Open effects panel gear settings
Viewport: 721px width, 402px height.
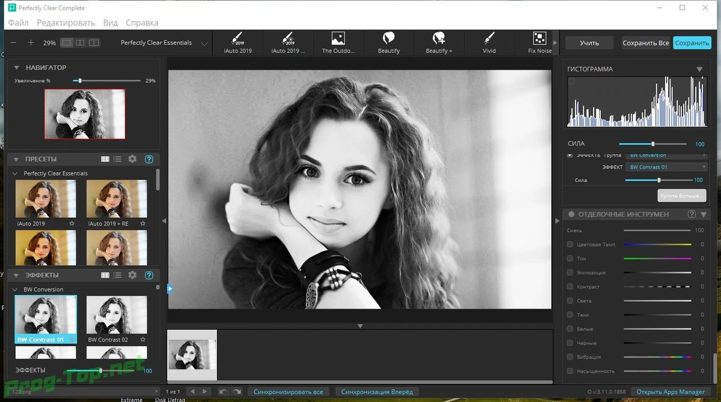point(132,275)
